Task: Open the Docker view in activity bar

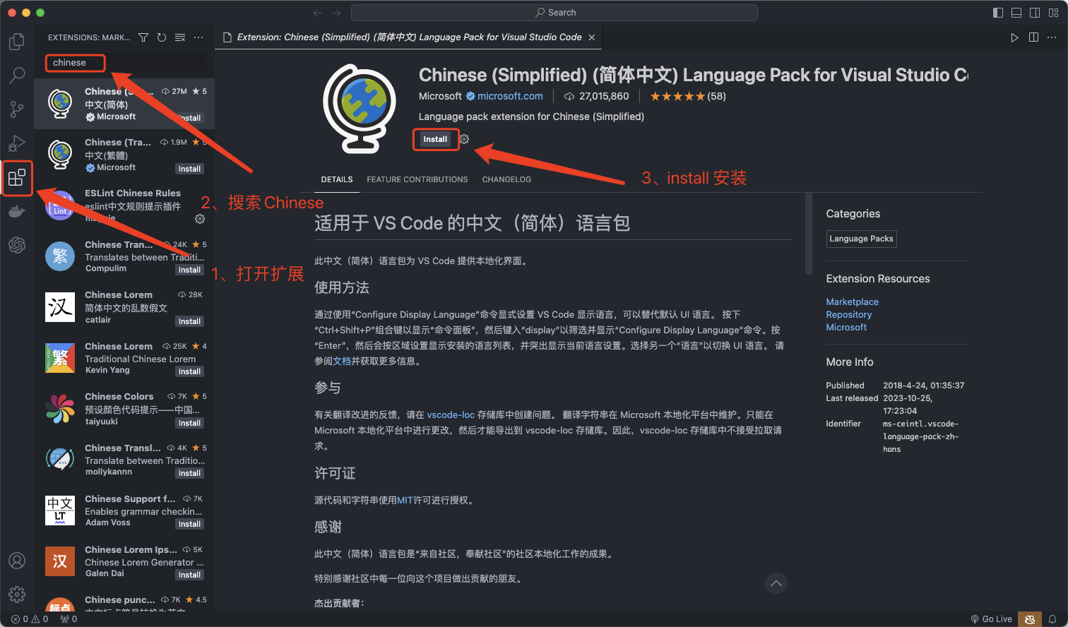Action: click(17, 211)
